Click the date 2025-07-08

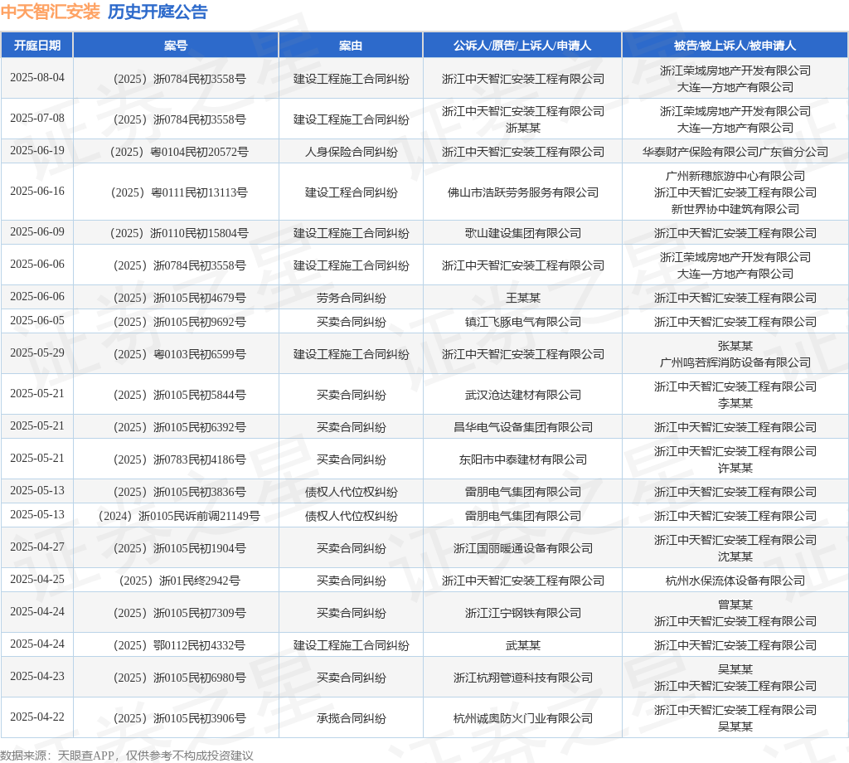[x=37, y=118]
